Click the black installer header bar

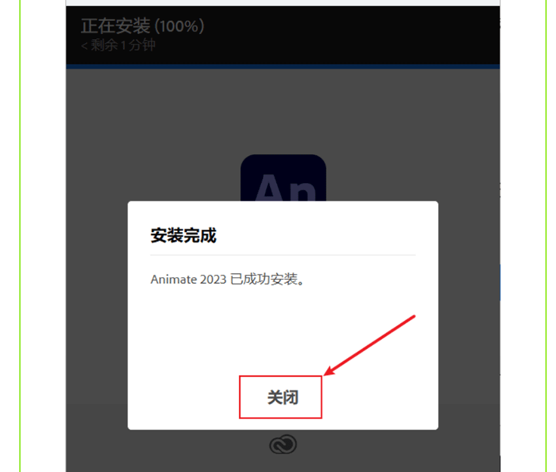(283, 35)
